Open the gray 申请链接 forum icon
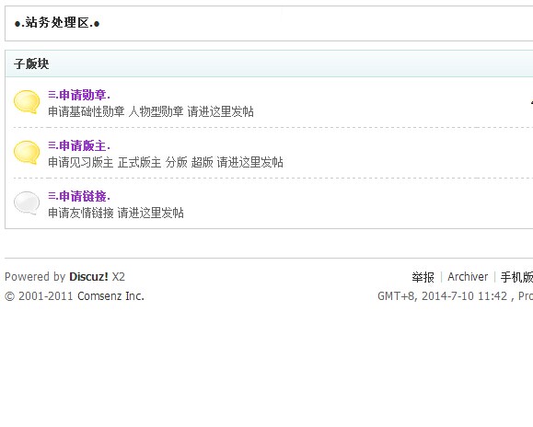The image size is (533, 427). click(27, 202)
